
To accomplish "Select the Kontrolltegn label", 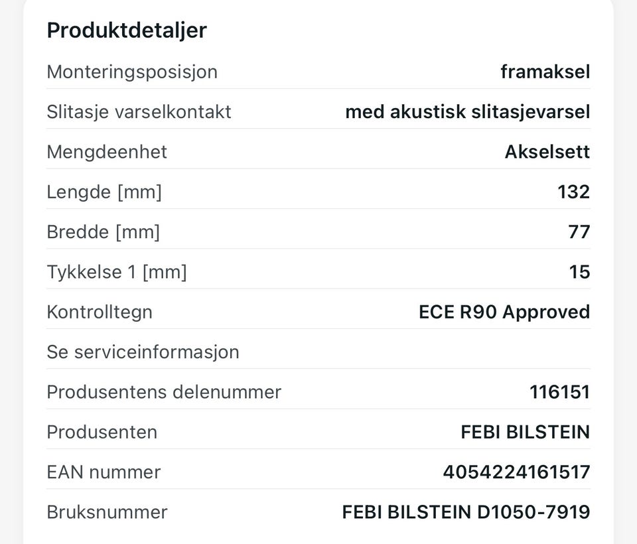I will click(x=100, y=312).
